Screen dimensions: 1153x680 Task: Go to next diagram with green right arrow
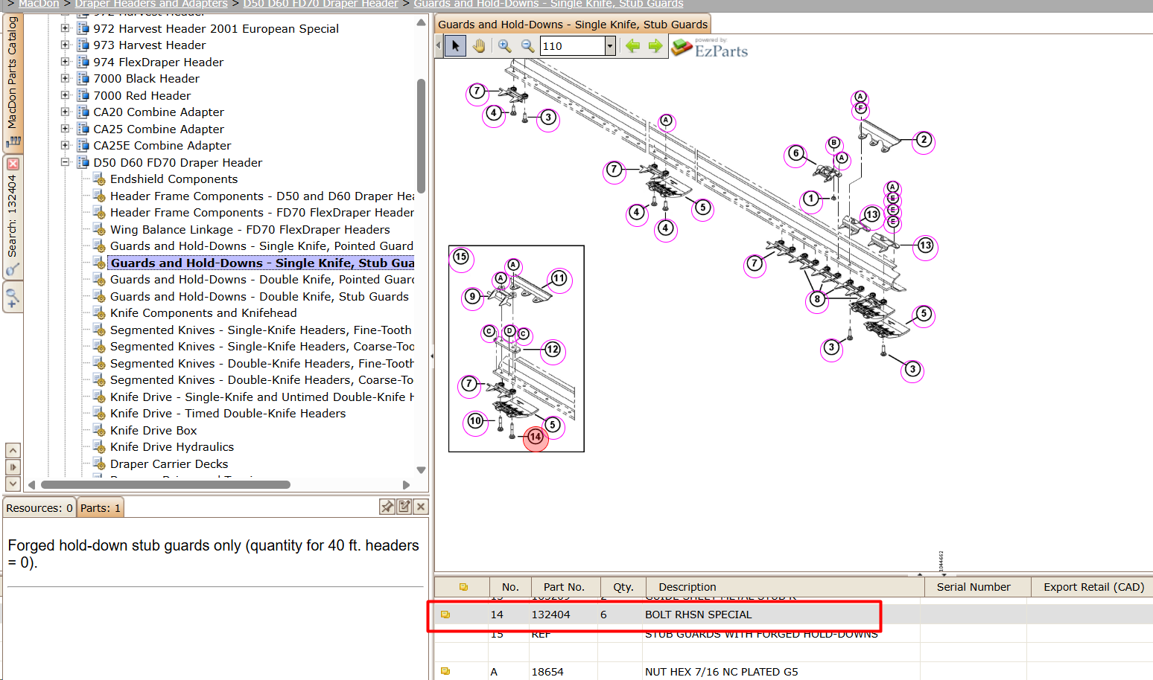pos(655,46)
